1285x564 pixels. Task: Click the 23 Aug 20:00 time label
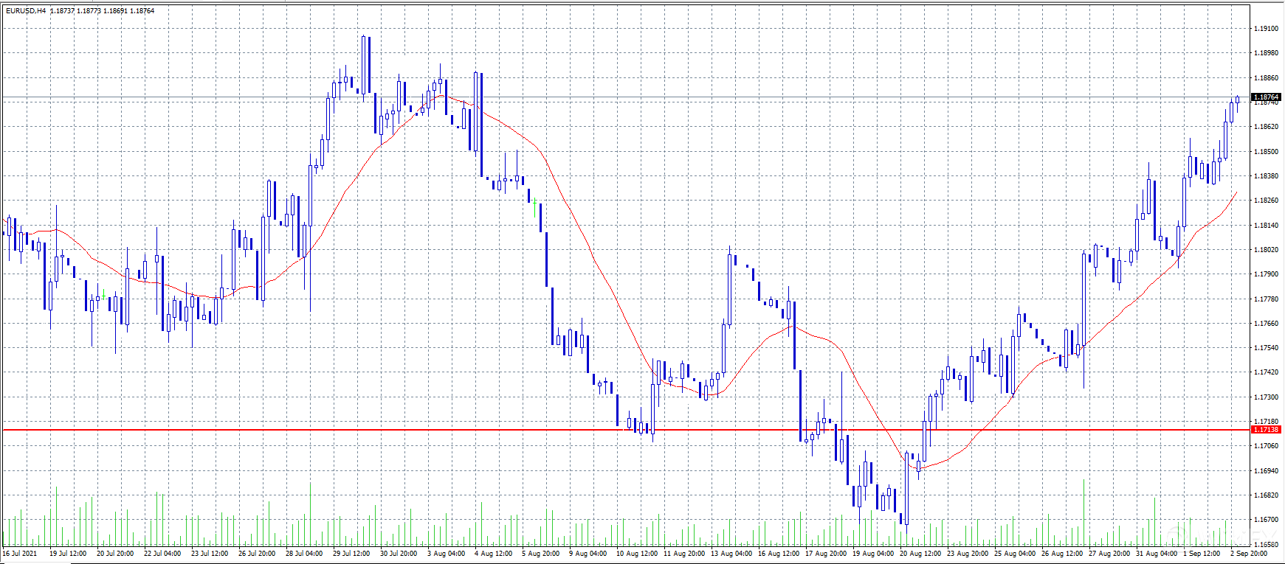click(x=968, y=554)
